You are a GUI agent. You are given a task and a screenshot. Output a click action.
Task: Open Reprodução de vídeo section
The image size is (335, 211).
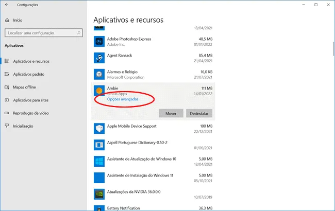31,113
